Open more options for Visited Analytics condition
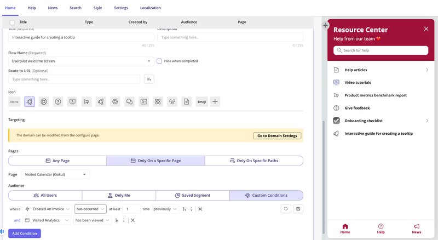The width and height of the screenshot is (438, 240). coord(124,220)
